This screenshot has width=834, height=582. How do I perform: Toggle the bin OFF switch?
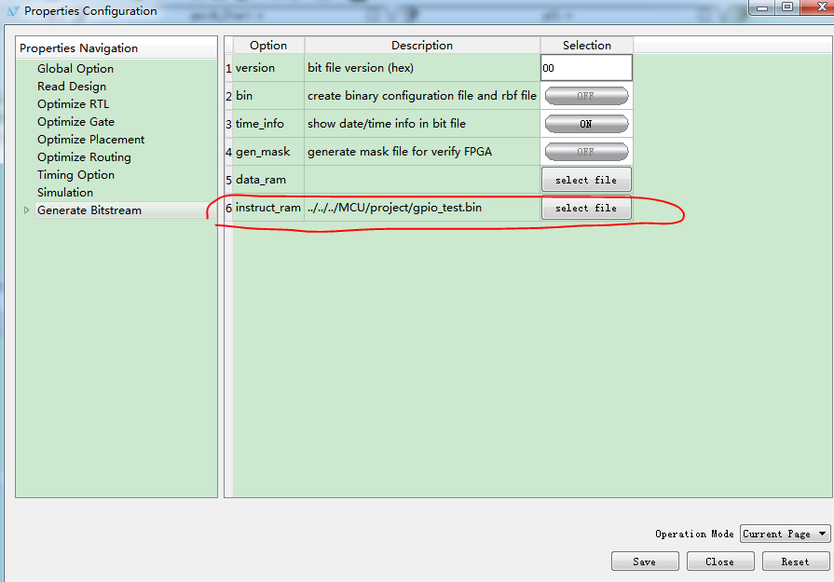586,96
